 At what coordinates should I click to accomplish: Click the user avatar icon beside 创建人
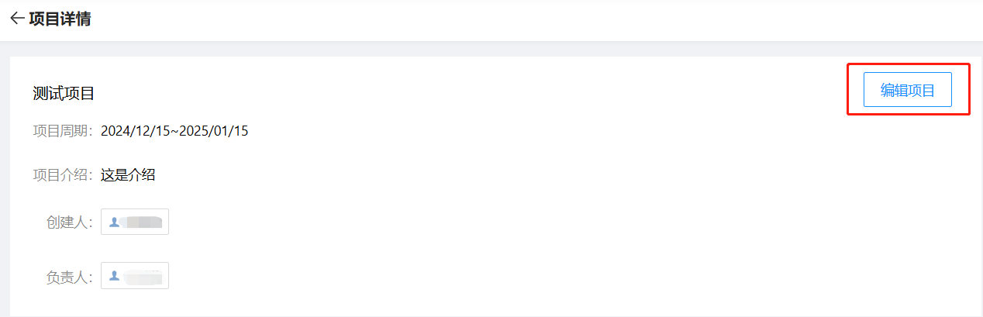click(114, 222)
